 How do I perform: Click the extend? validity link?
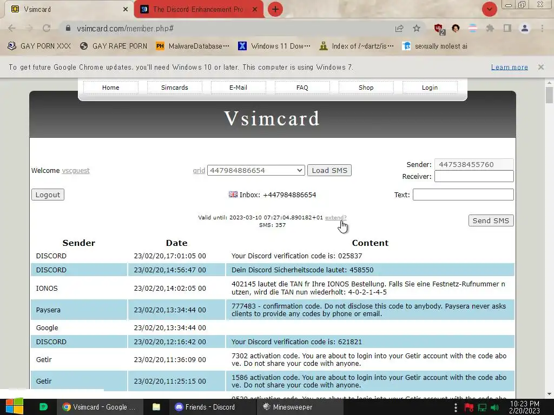pyautogui.click(x=335, y=217)
